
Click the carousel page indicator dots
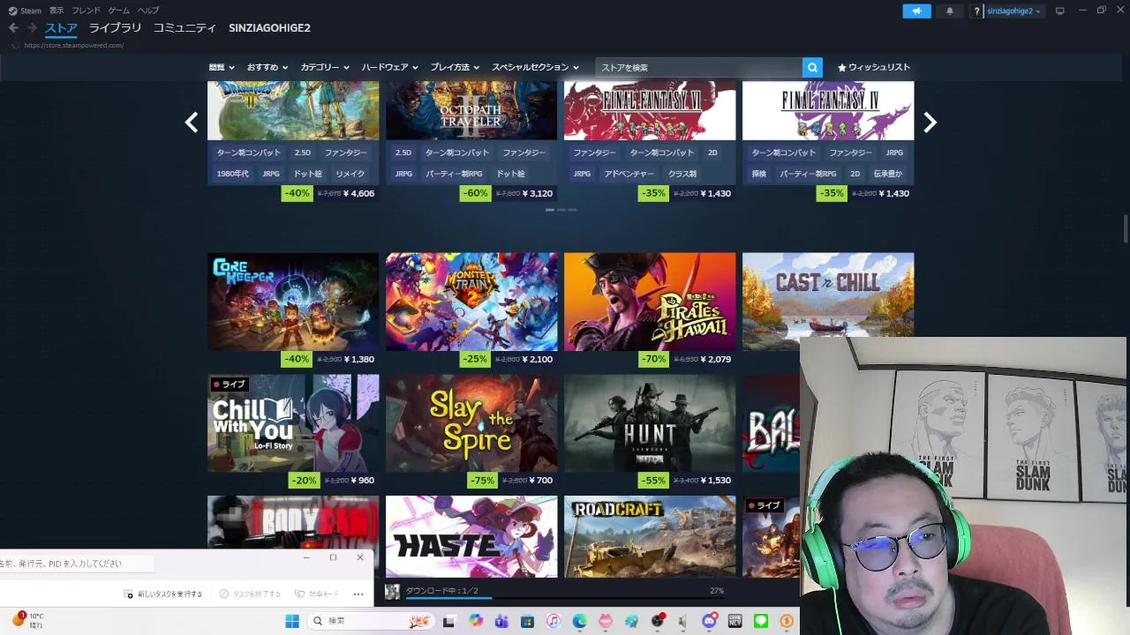tap(561, 210)
